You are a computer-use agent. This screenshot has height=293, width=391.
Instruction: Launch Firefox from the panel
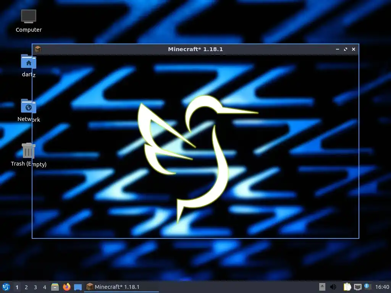[66, 287]
